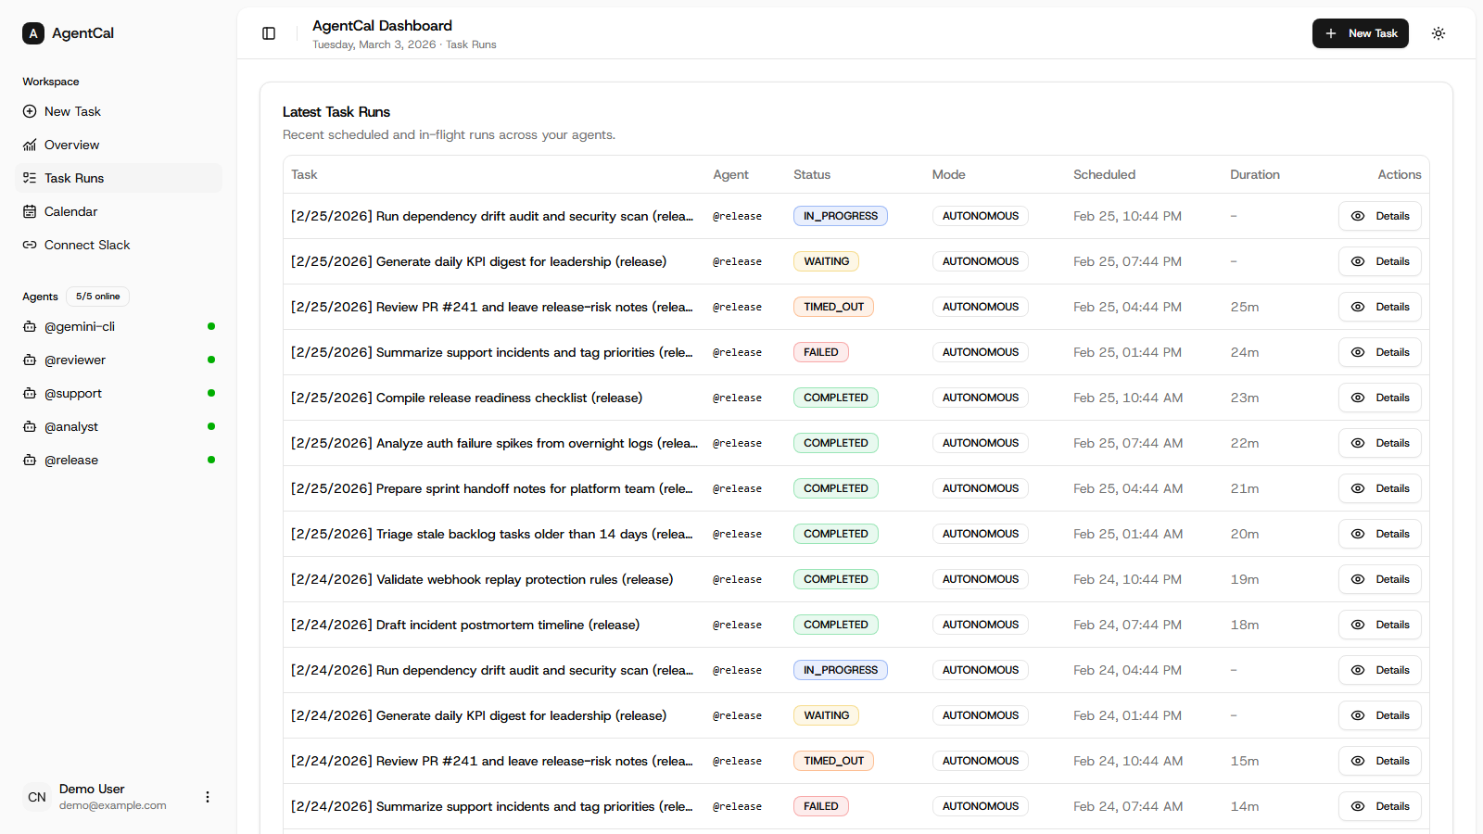Click the eye icon for the Feb 24, 07:44 PM run
The image size is (1483, 834).
[1358, 625]
